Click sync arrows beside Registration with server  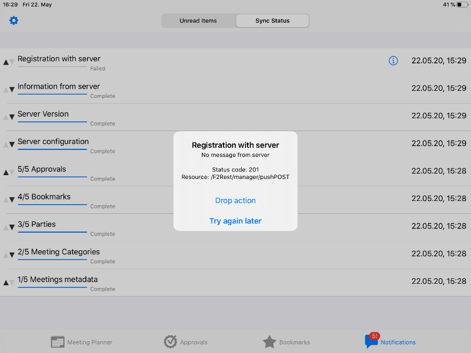[9, 62]
